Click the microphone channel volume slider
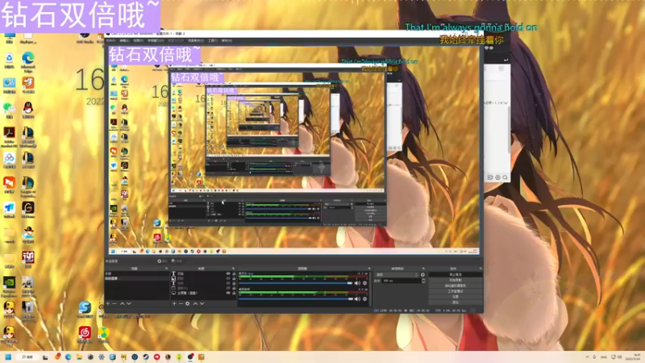The image size is (645, 363). tap(296, 283)
